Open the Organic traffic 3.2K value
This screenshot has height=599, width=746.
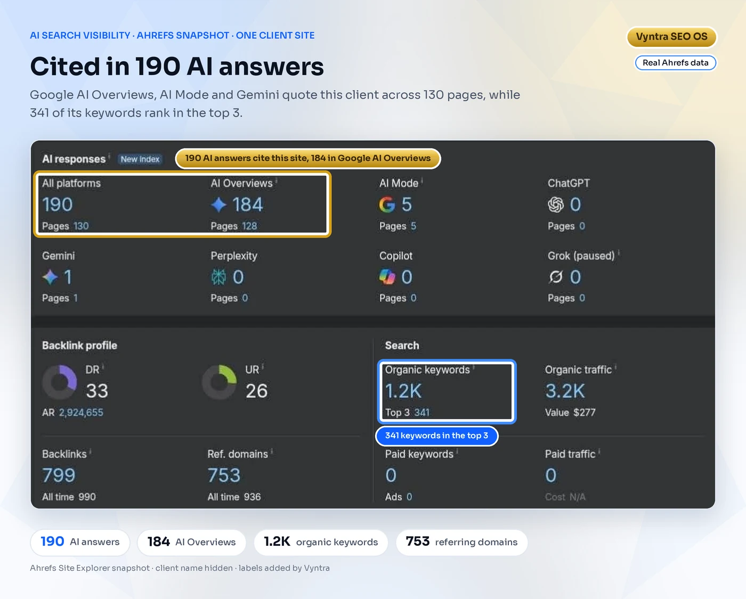tap(565, 391)
